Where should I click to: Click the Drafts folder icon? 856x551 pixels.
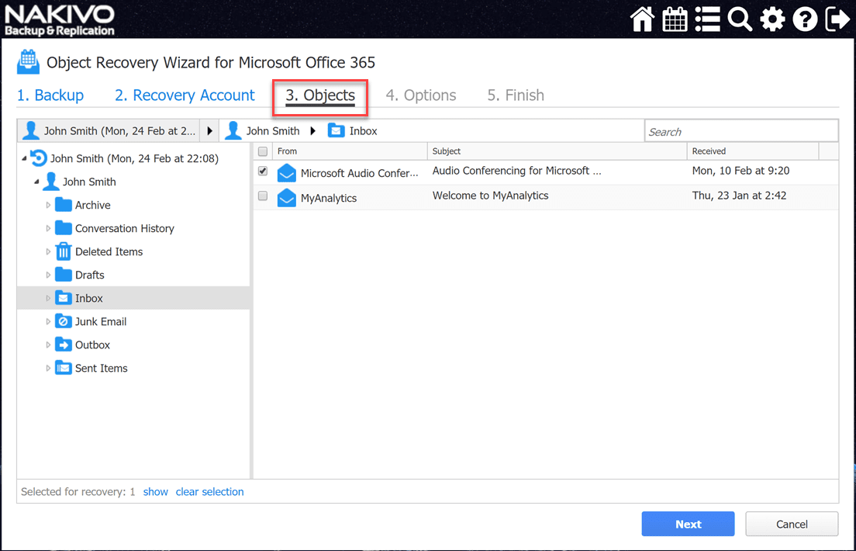click(64, 275)
